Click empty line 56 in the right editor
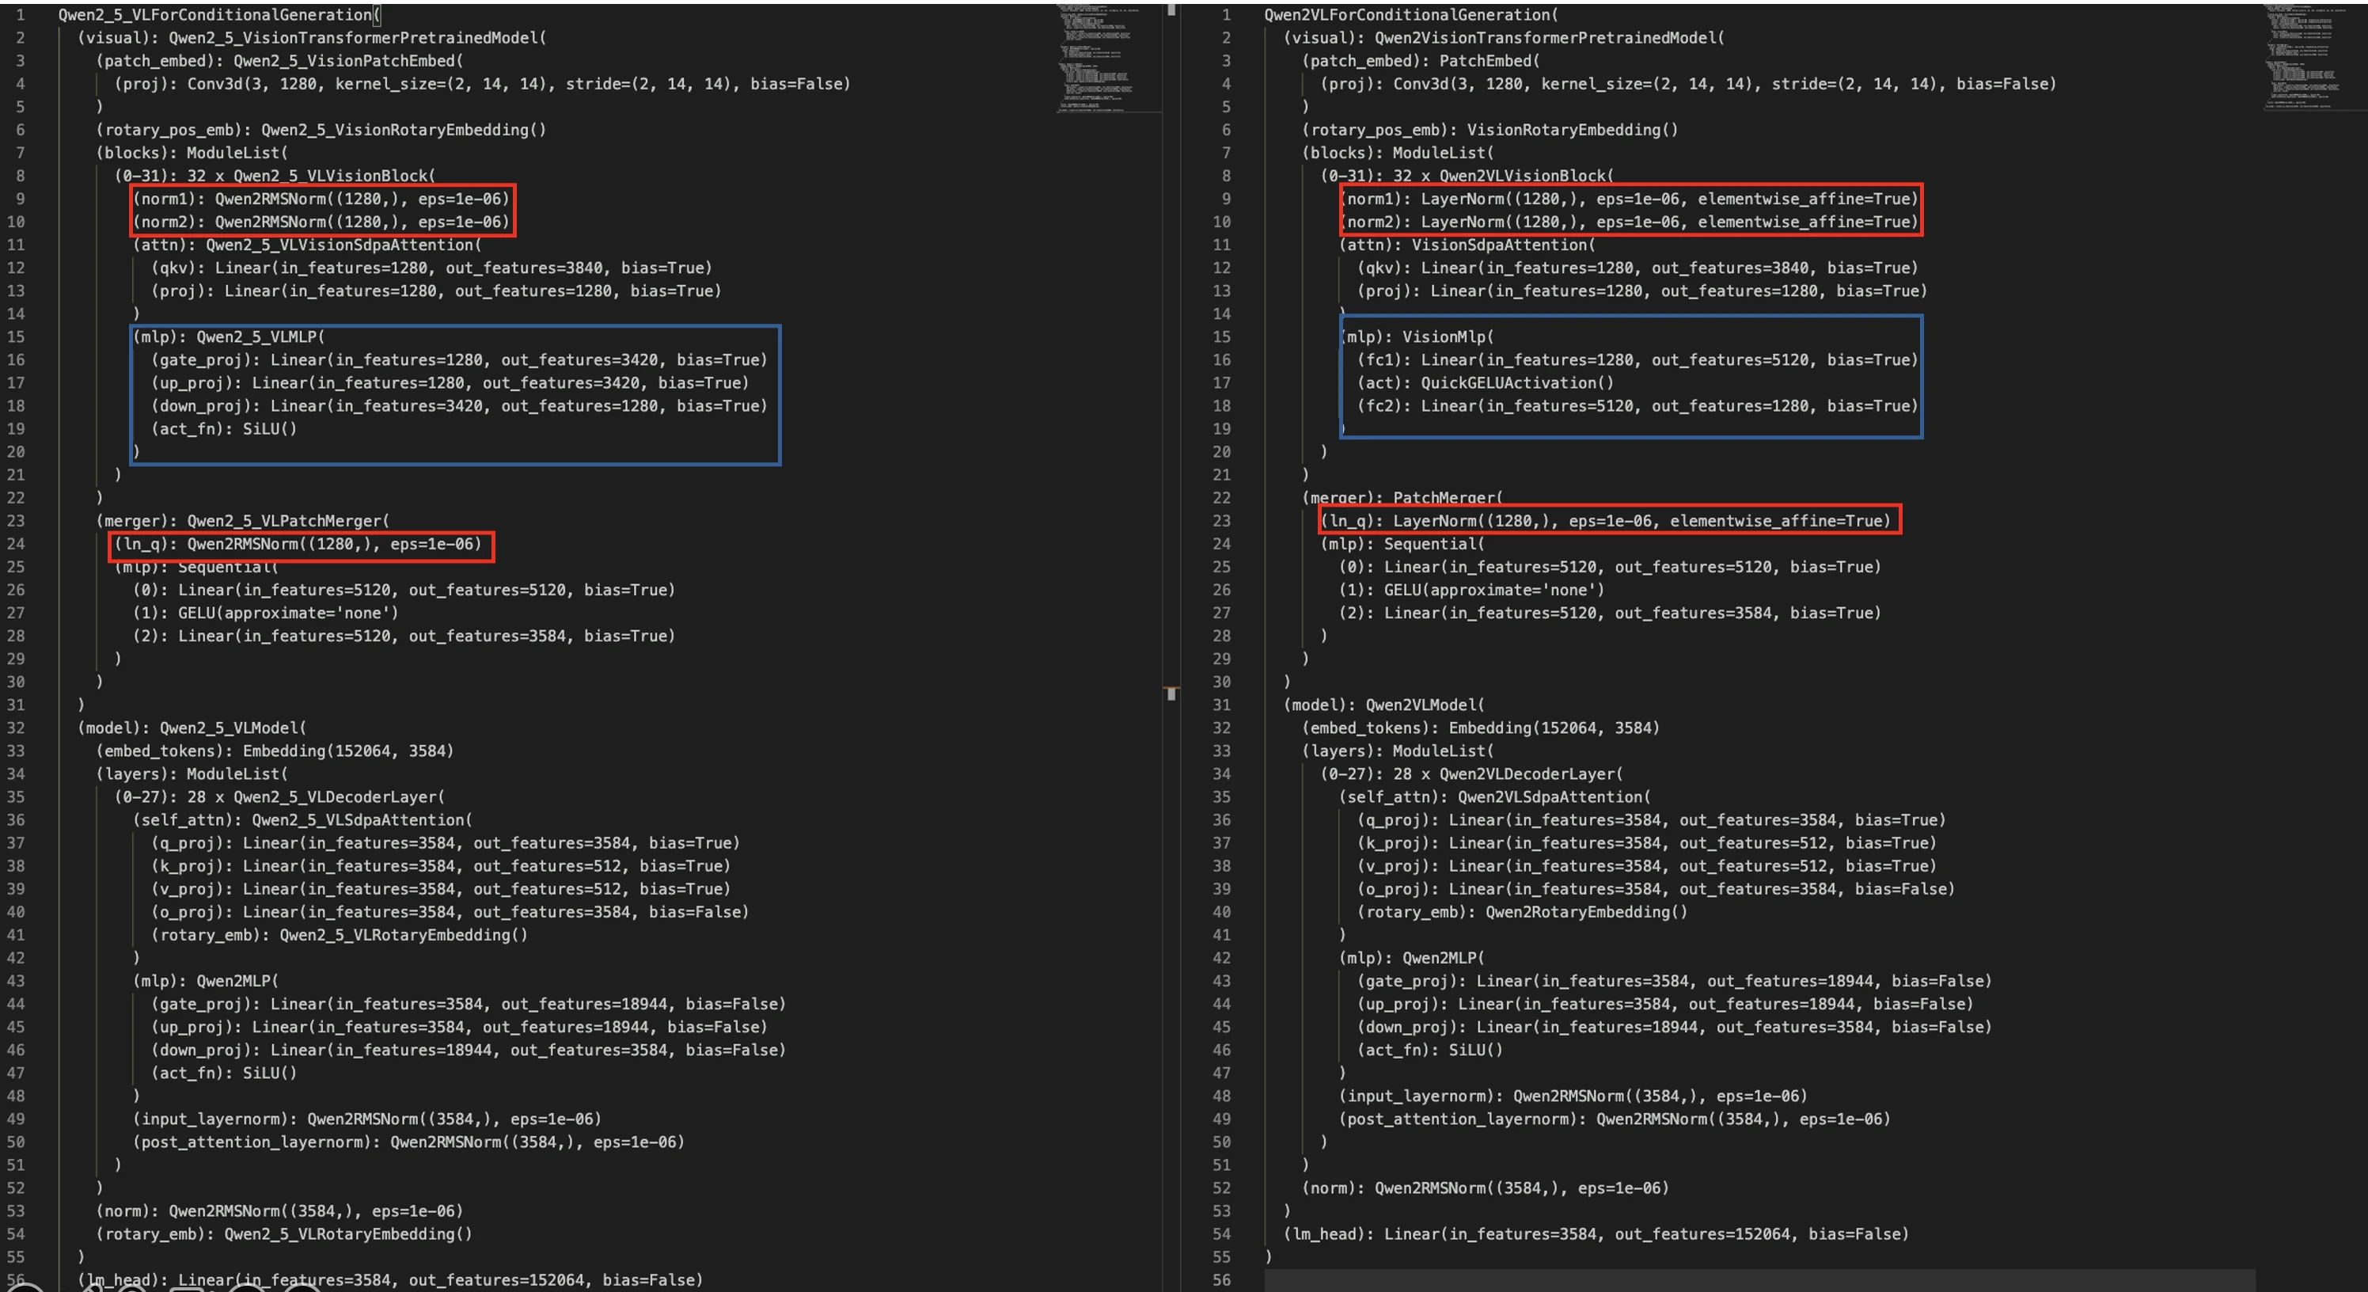Image resolution: width=2368 pixels, height=1292 pixels. (x=1747, y=1280)
